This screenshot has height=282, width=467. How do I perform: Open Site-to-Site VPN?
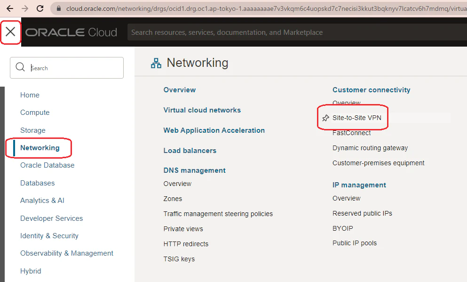point(357,118)
